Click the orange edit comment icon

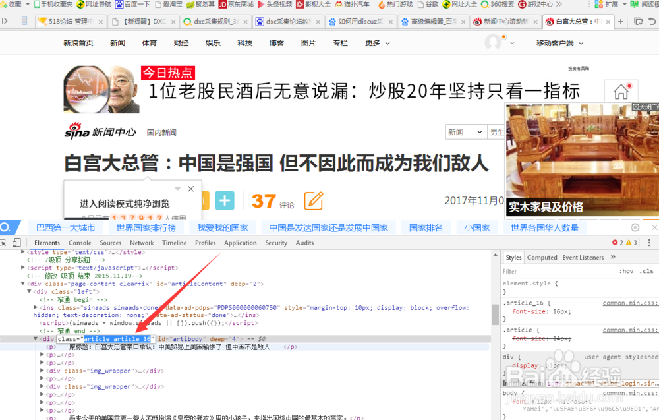(314, 200)
